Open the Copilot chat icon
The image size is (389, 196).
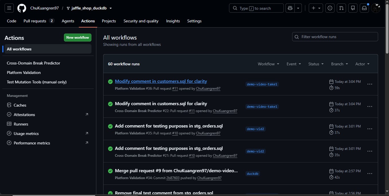[x=290, y=8]
